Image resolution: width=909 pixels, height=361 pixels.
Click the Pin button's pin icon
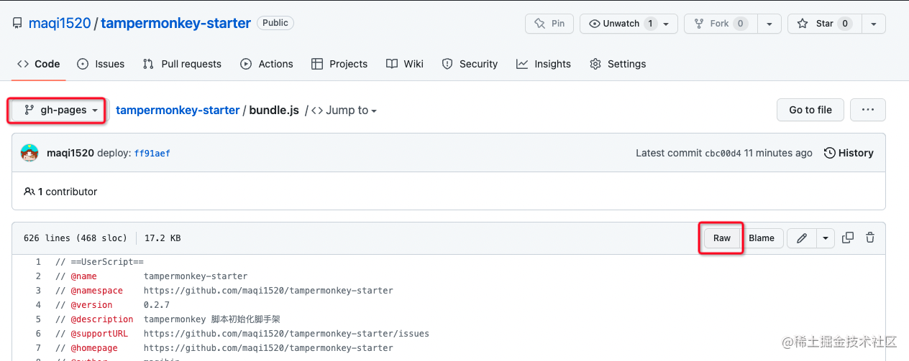click(x=539, y=24)
